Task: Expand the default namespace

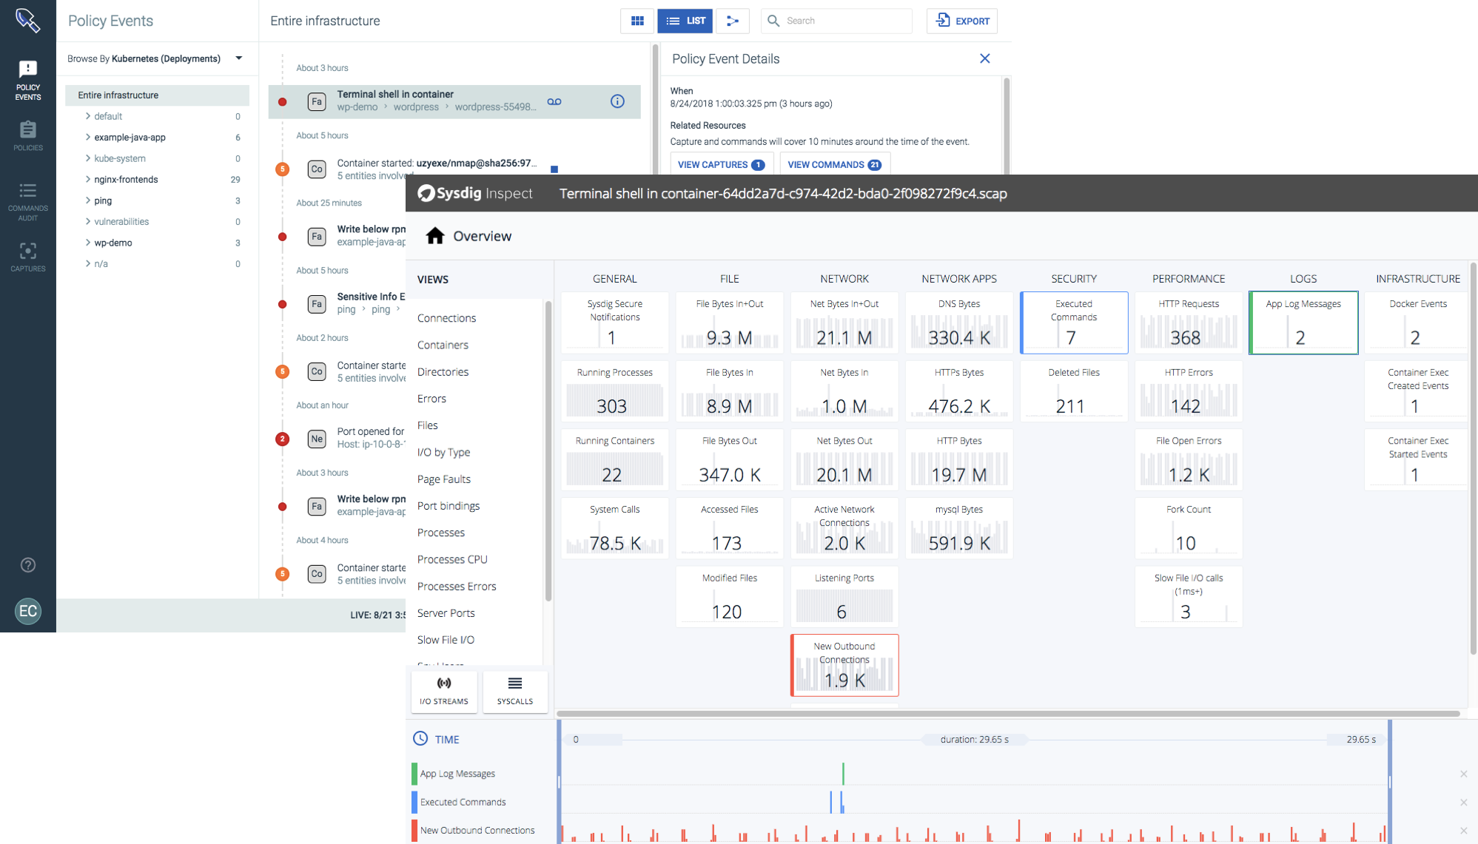Action: coord(87,116)
